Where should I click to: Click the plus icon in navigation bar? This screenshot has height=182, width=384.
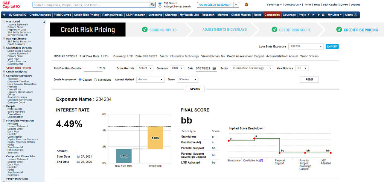pos(318,15)
